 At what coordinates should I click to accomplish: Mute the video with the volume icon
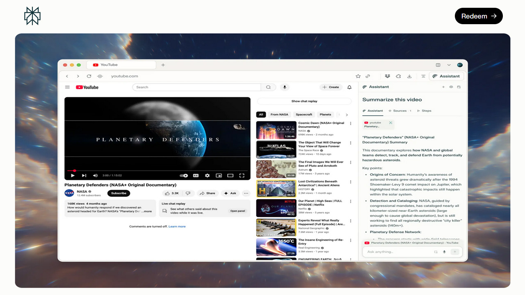[95, 175]
